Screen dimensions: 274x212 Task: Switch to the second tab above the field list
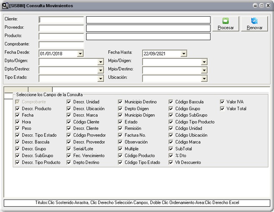(40, 89)
